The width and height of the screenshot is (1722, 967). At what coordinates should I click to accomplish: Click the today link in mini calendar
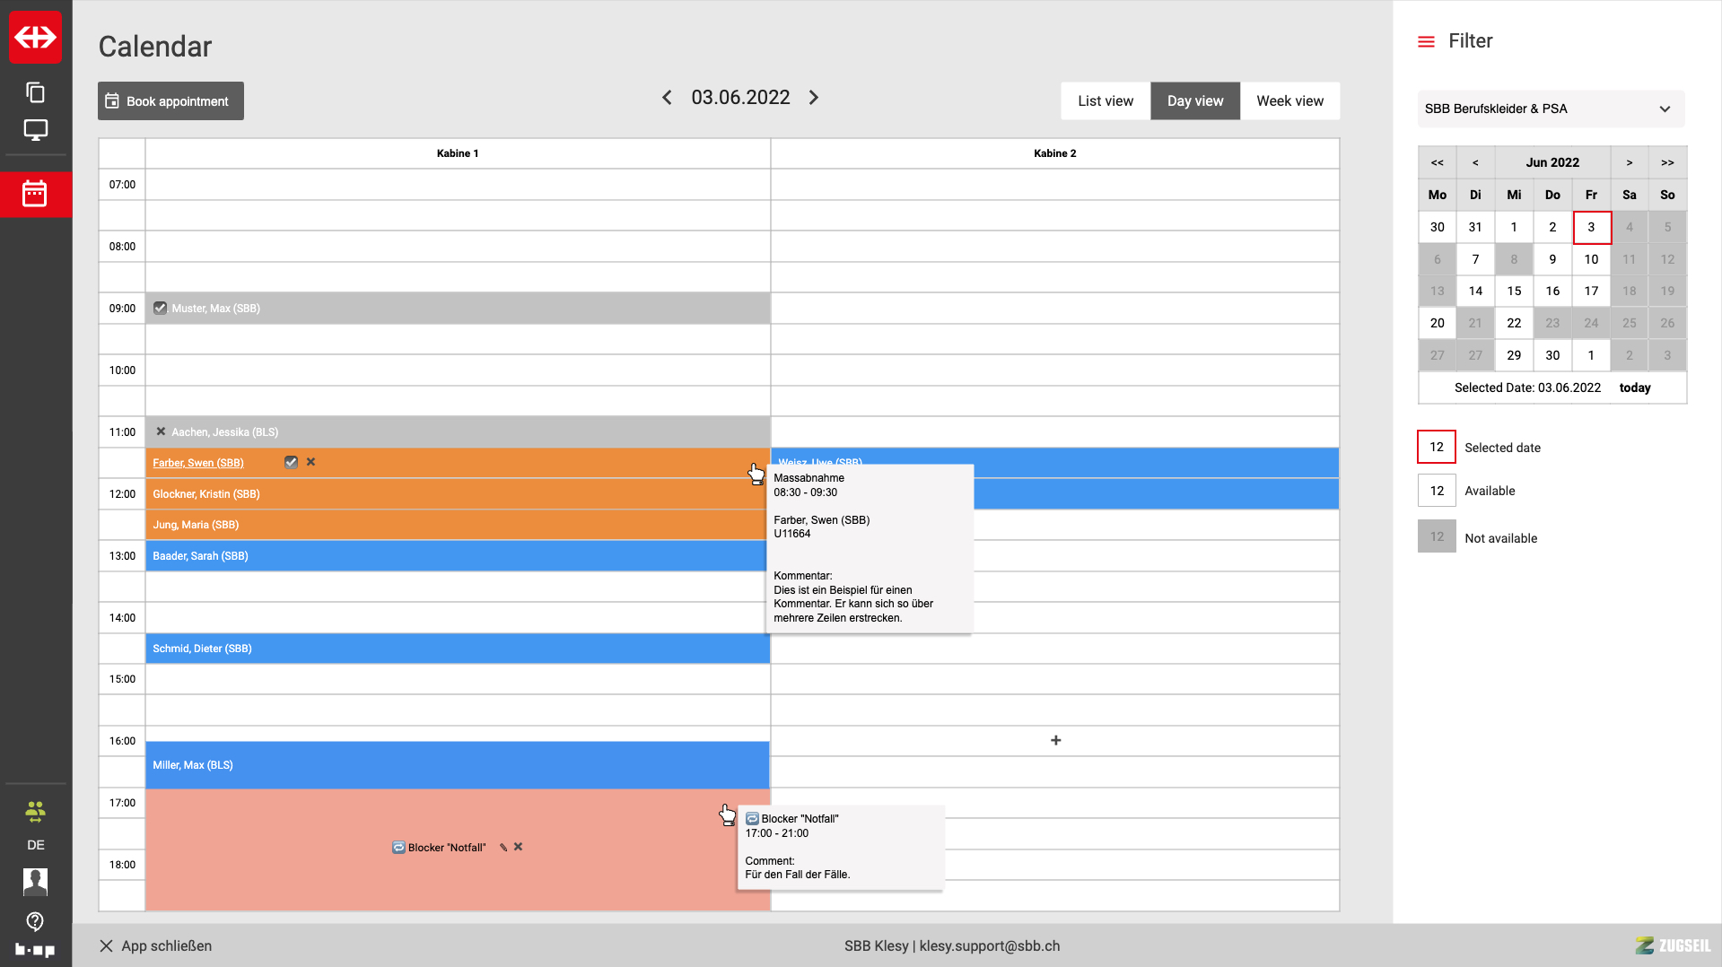[1634, 388]
